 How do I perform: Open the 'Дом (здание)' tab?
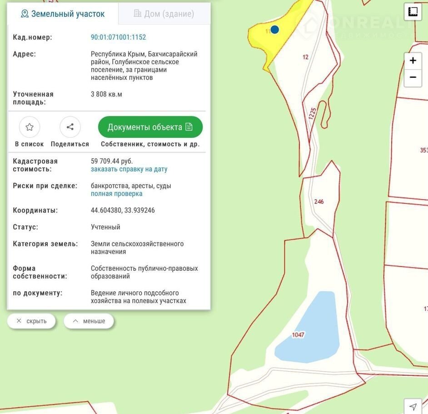pos(164,14)
